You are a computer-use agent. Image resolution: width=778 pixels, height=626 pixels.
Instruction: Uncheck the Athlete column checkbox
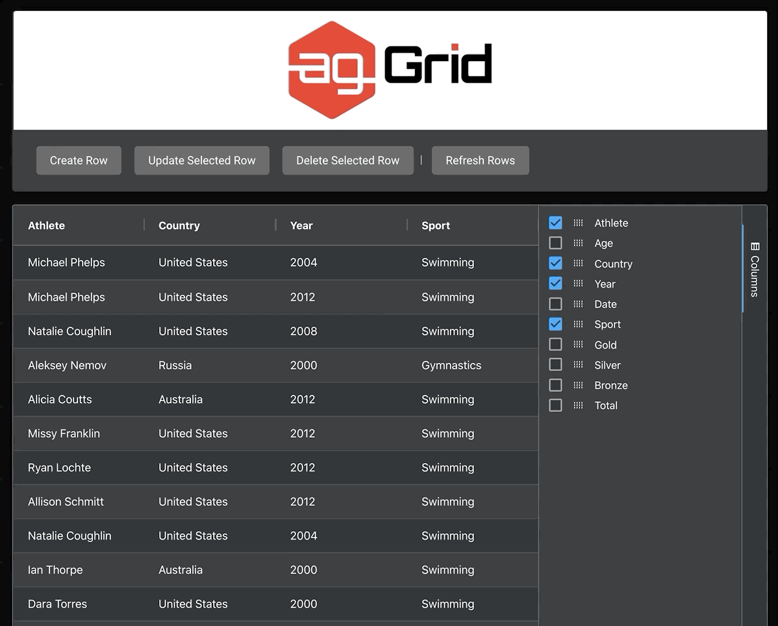coord(555,223)
